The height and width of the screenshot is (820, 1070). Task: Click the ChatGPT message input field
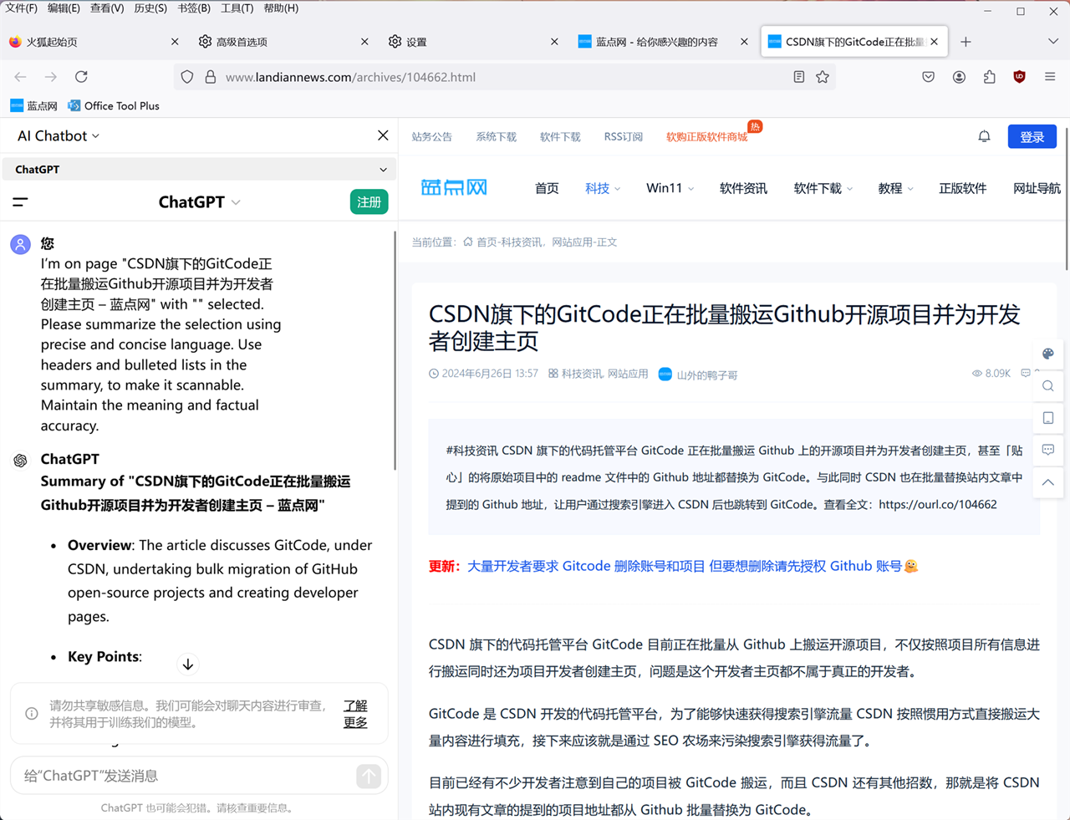184,776
